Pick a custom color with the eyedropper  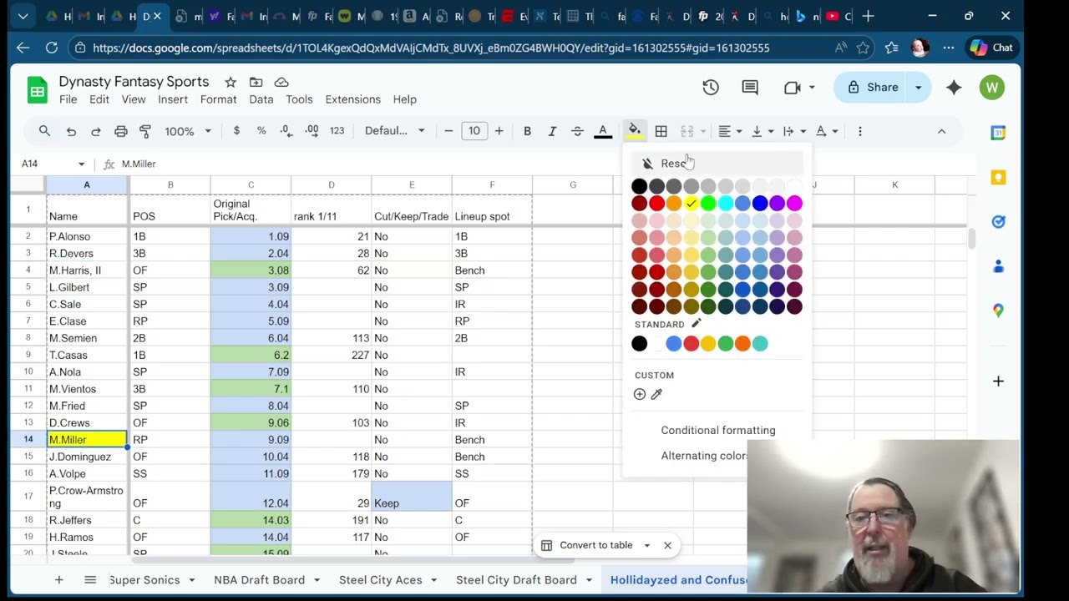click(x=656, y=394)
